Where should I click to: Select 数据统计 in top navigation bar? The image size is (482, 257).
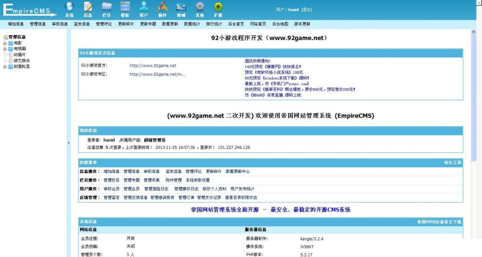[192, 24]
